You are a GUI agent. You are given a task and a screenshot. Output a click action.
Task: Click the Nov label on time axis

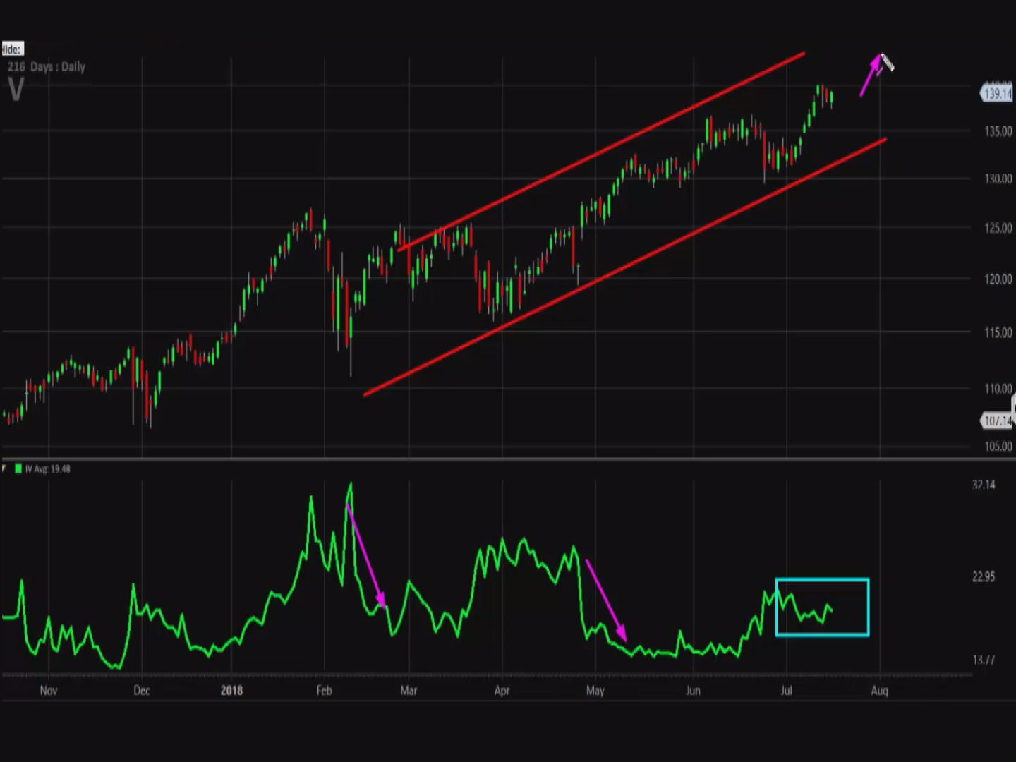pyautogui.click(x=48, y=690)
